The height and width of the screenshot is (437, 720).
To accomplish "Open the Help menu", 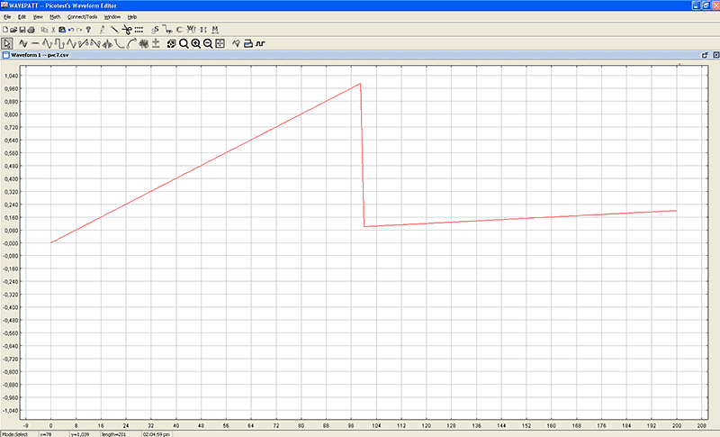I will [x=132, y=17].
